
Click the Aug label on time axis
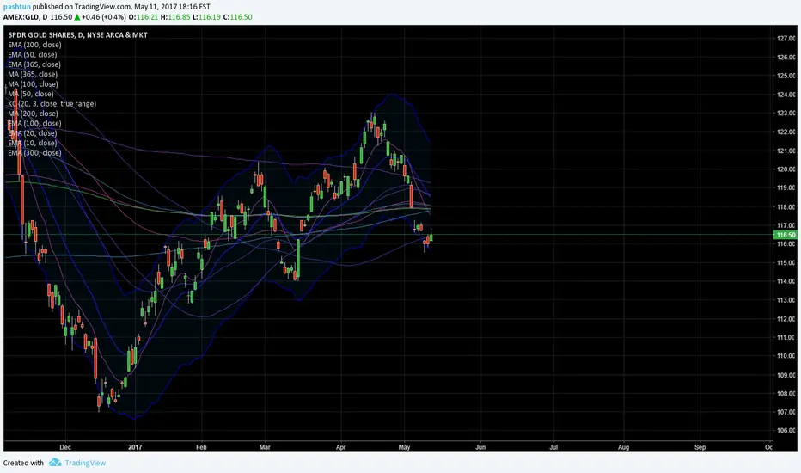(623, 447)
